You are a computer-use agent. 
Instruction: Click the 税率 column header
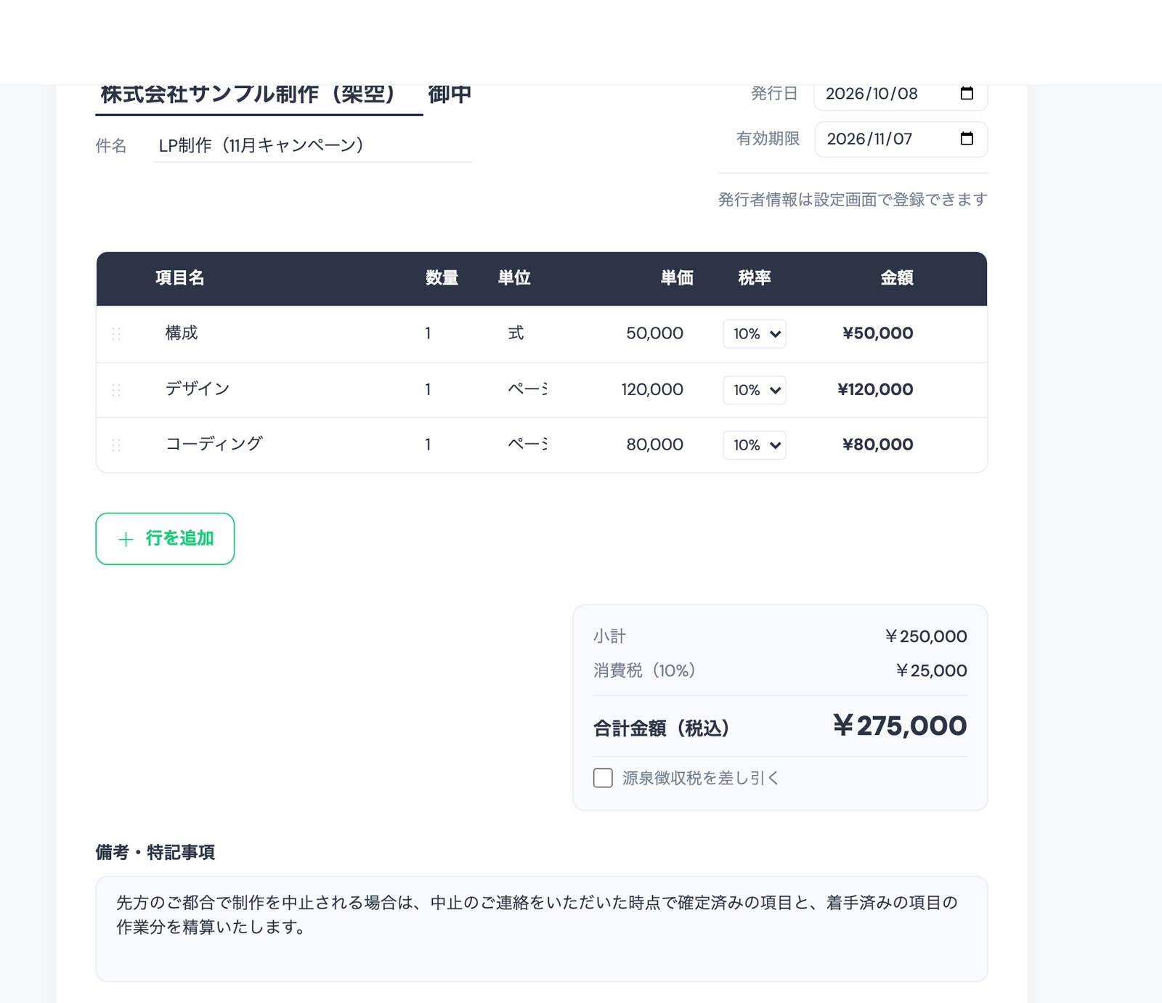[755, 278]
